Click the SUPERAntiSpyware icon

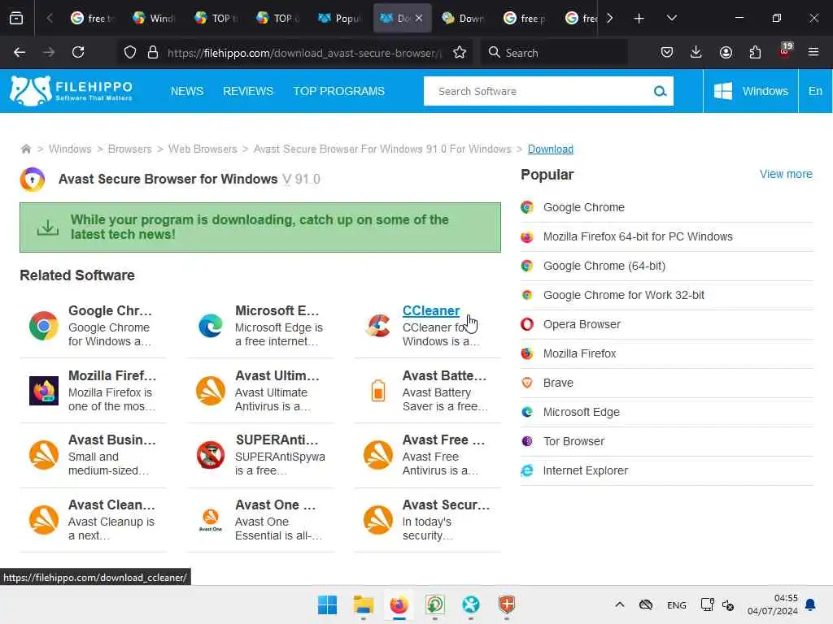coord(211,455)
